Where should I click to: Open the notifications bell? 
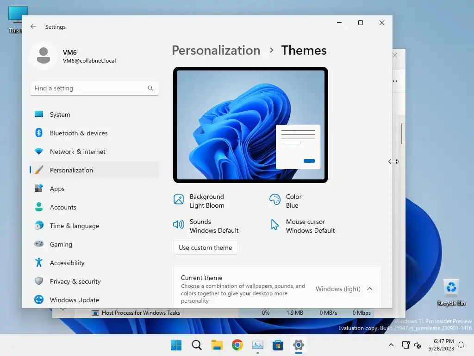click(462, 345)
